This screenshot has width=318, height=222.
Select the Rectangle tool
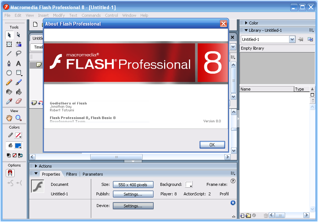[x=19, y=73]
